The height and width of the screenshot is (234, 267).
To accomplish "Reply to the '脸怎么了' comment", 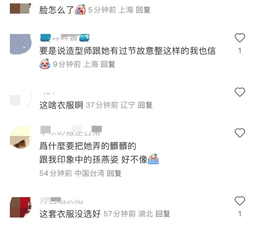I will click(143, 10).
